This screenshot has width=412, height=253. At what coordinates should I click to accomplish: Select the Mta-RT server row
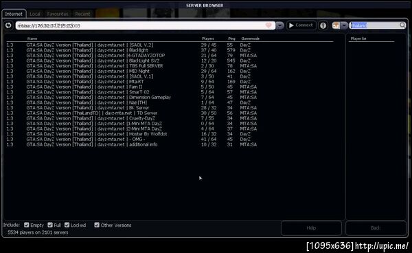170,82
